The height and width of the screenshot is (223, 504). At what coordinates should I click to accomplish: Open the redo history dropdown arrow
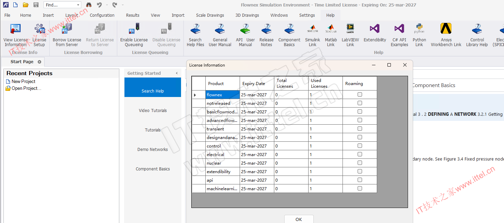click(123, 5)
